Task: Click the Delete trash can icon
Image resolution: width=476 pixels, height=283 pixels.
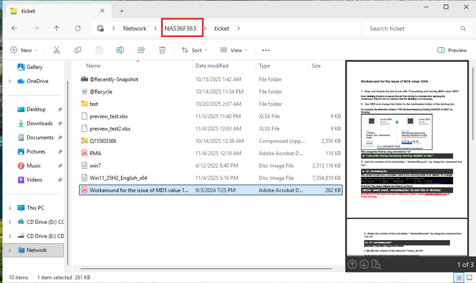Action: [162, 50]
